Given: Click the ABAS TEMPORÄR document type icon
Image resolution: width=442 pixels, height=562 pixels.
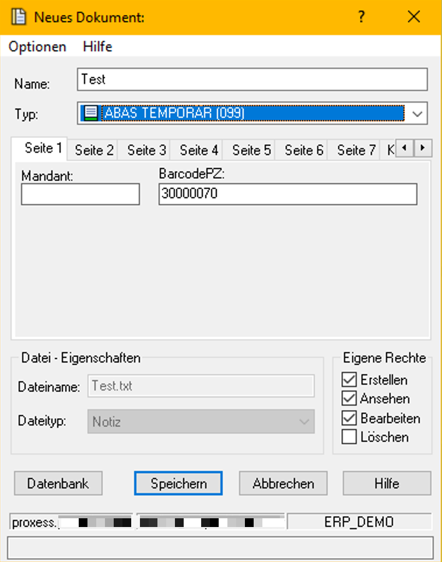Looking at the screenshot, I should (90, 113).
